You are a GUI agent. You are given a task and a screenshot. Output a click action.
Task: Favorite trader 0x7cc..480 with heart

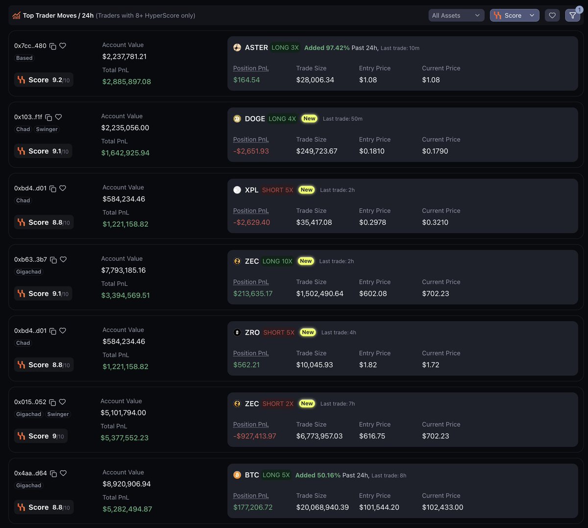click(x=63, y=46)
